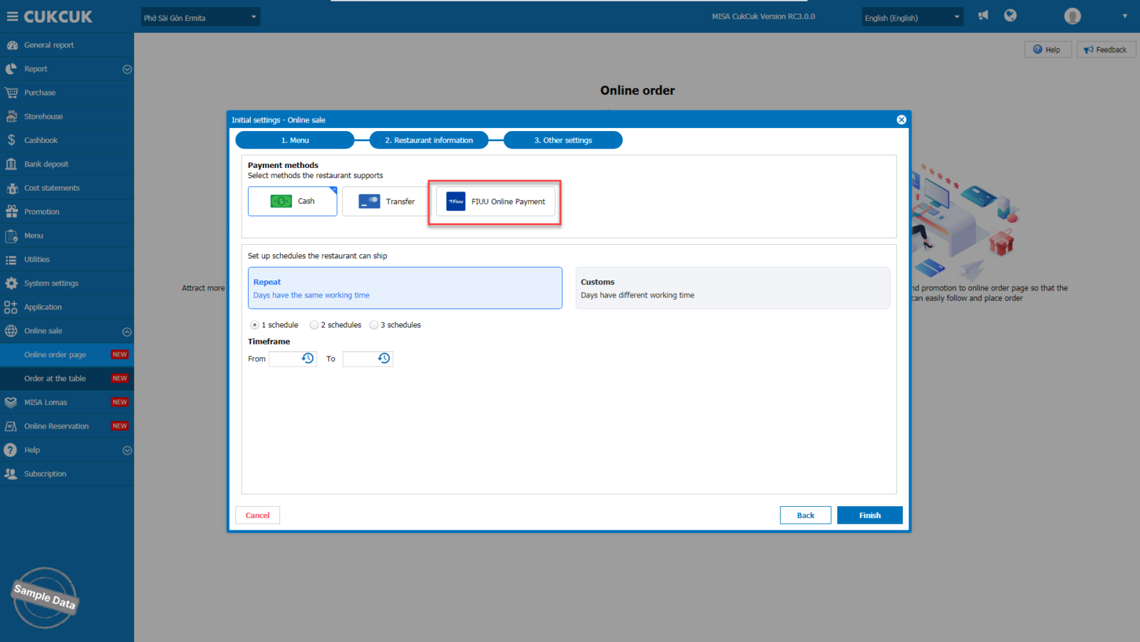Switch to 2. Restaurant information step
Screen dimensions: 1140x642
pos(428,140)
